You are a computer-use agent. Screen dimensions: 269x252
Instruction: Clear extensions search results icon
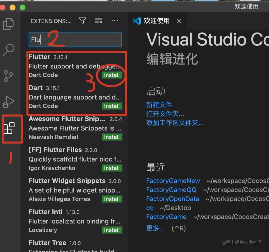click(x=99, y=21)
